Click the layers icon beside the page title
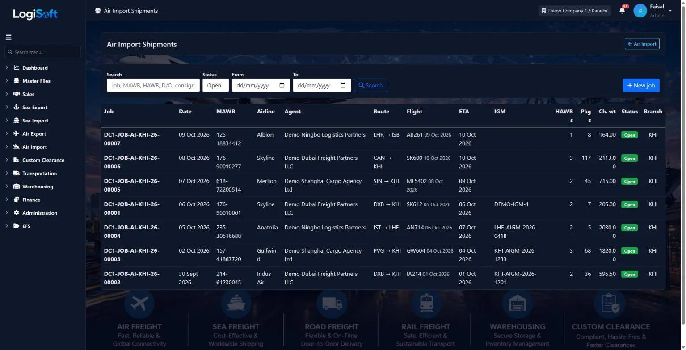This screenshot has height=350, width=686. point(98,11)
